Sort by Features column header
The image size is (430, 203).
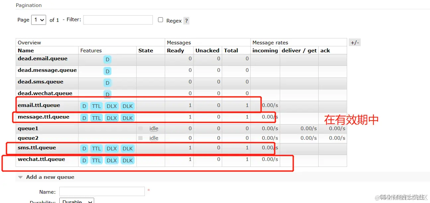click(x=91, y=51)
